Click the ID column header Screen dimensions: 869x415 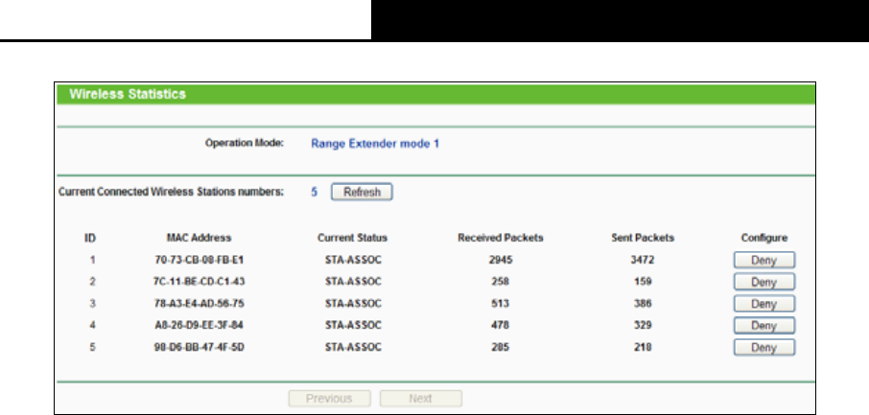[x=90, y=239]
